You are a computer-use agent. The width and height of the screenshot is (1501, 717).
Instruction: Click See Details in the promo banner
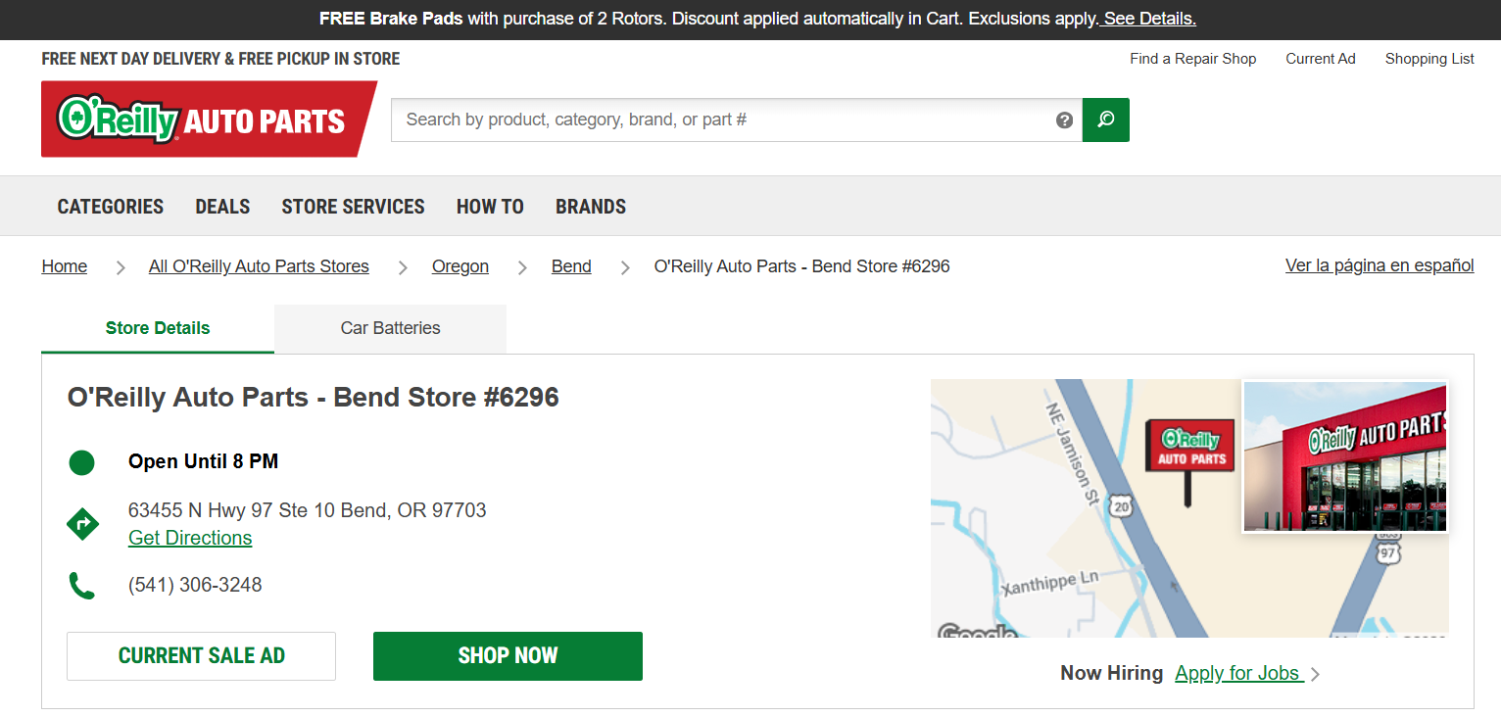click(x=1149, y=19)
